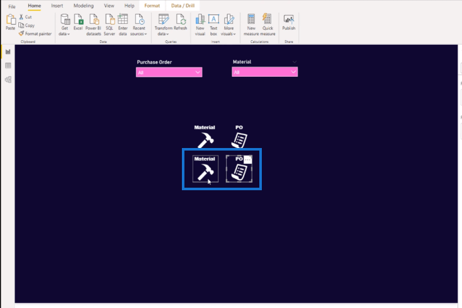The height and width of the screenshot is (308, 462).
Task: Switch to Data view in sidebar
Action: point(8,66)
